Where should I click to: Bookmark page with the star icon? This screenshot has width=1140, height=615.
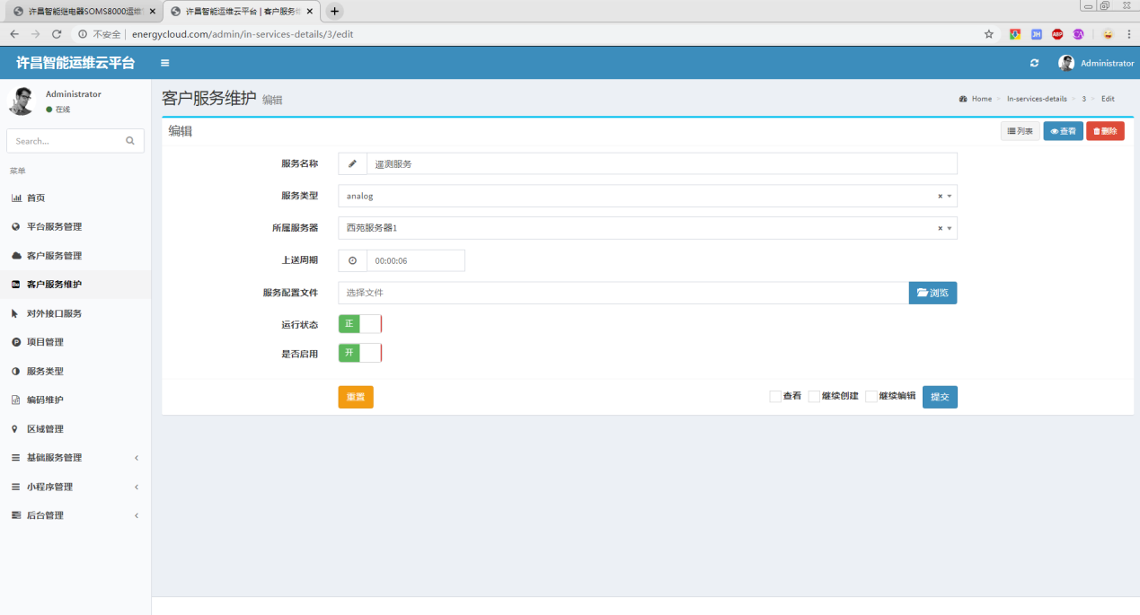click(989, 34)
